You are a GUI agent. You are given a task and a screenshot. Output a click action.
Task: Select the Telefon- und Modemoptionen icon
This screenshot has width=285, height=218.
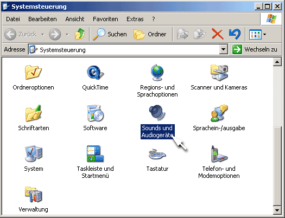pos(219,154)
